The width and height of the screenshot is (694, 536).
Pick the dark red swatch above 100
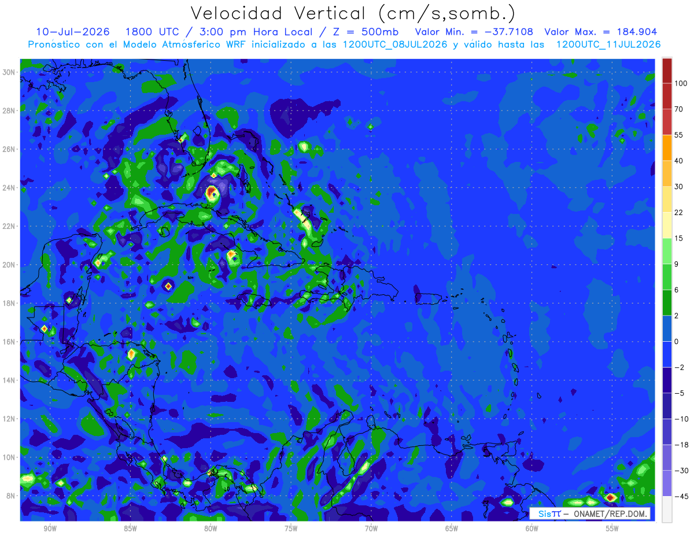tap(667, 71)
